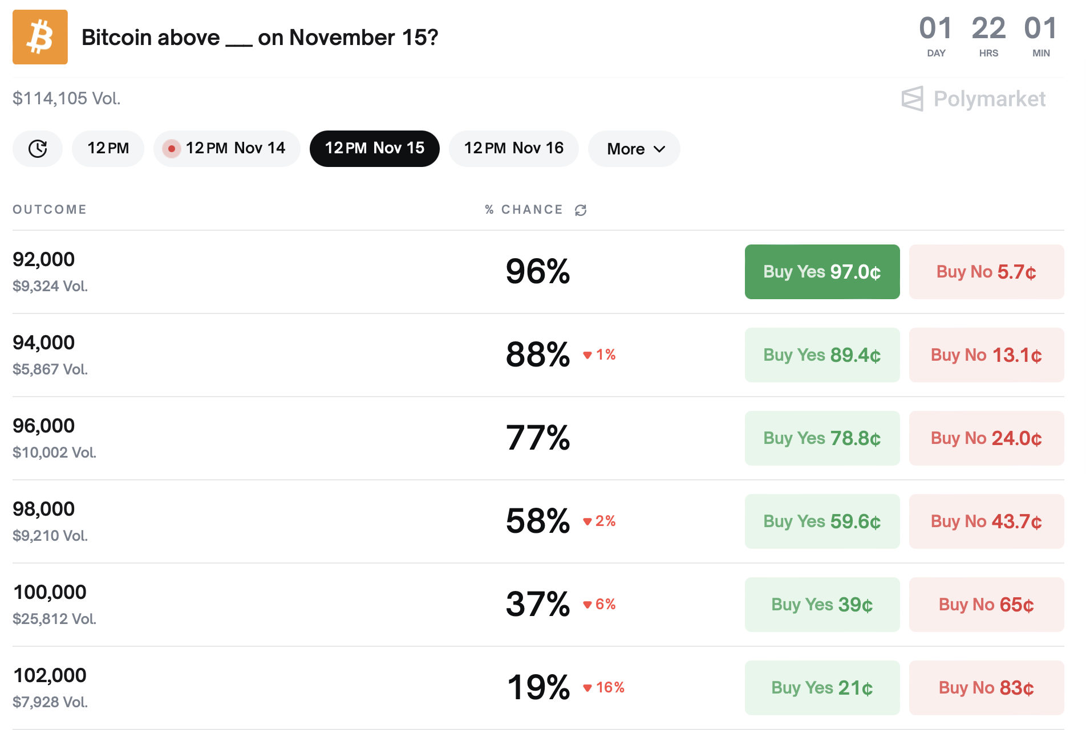This screenshot has height=730, width=1086.
Task: Click Buy Yes 89.4¢ for 94,000
Action: point(822,355)
